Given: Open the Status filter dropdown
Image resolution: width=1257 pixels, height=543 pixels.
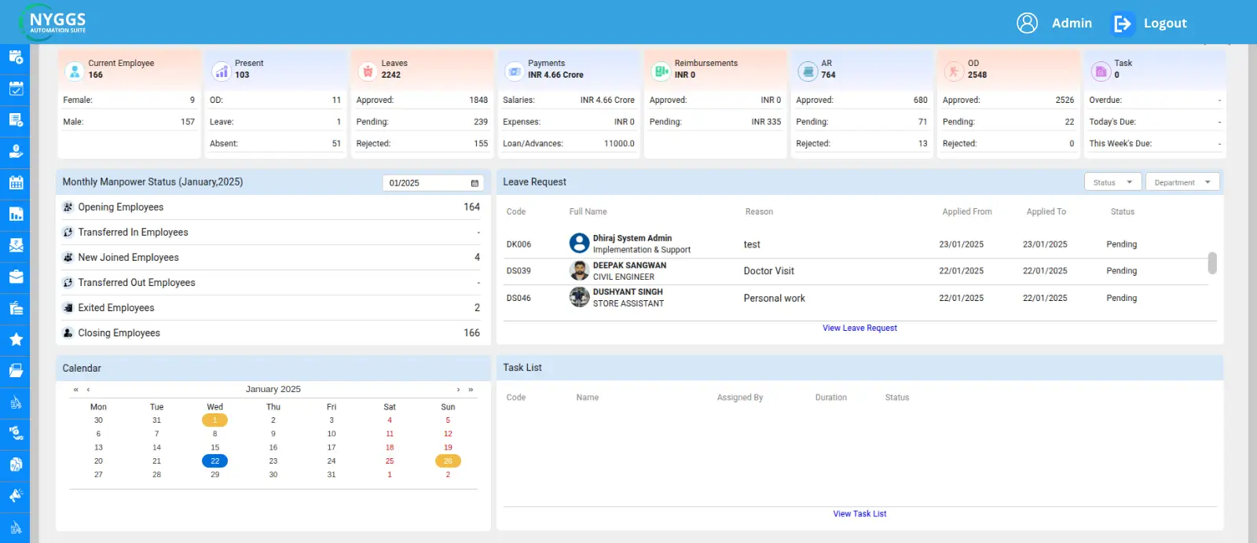Looking at the screenshot, I should (x=1112, y=182).
